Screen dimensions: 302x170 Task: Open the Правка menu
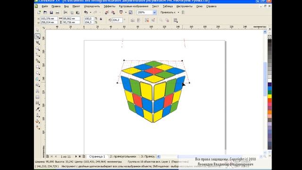pos(56,6)
